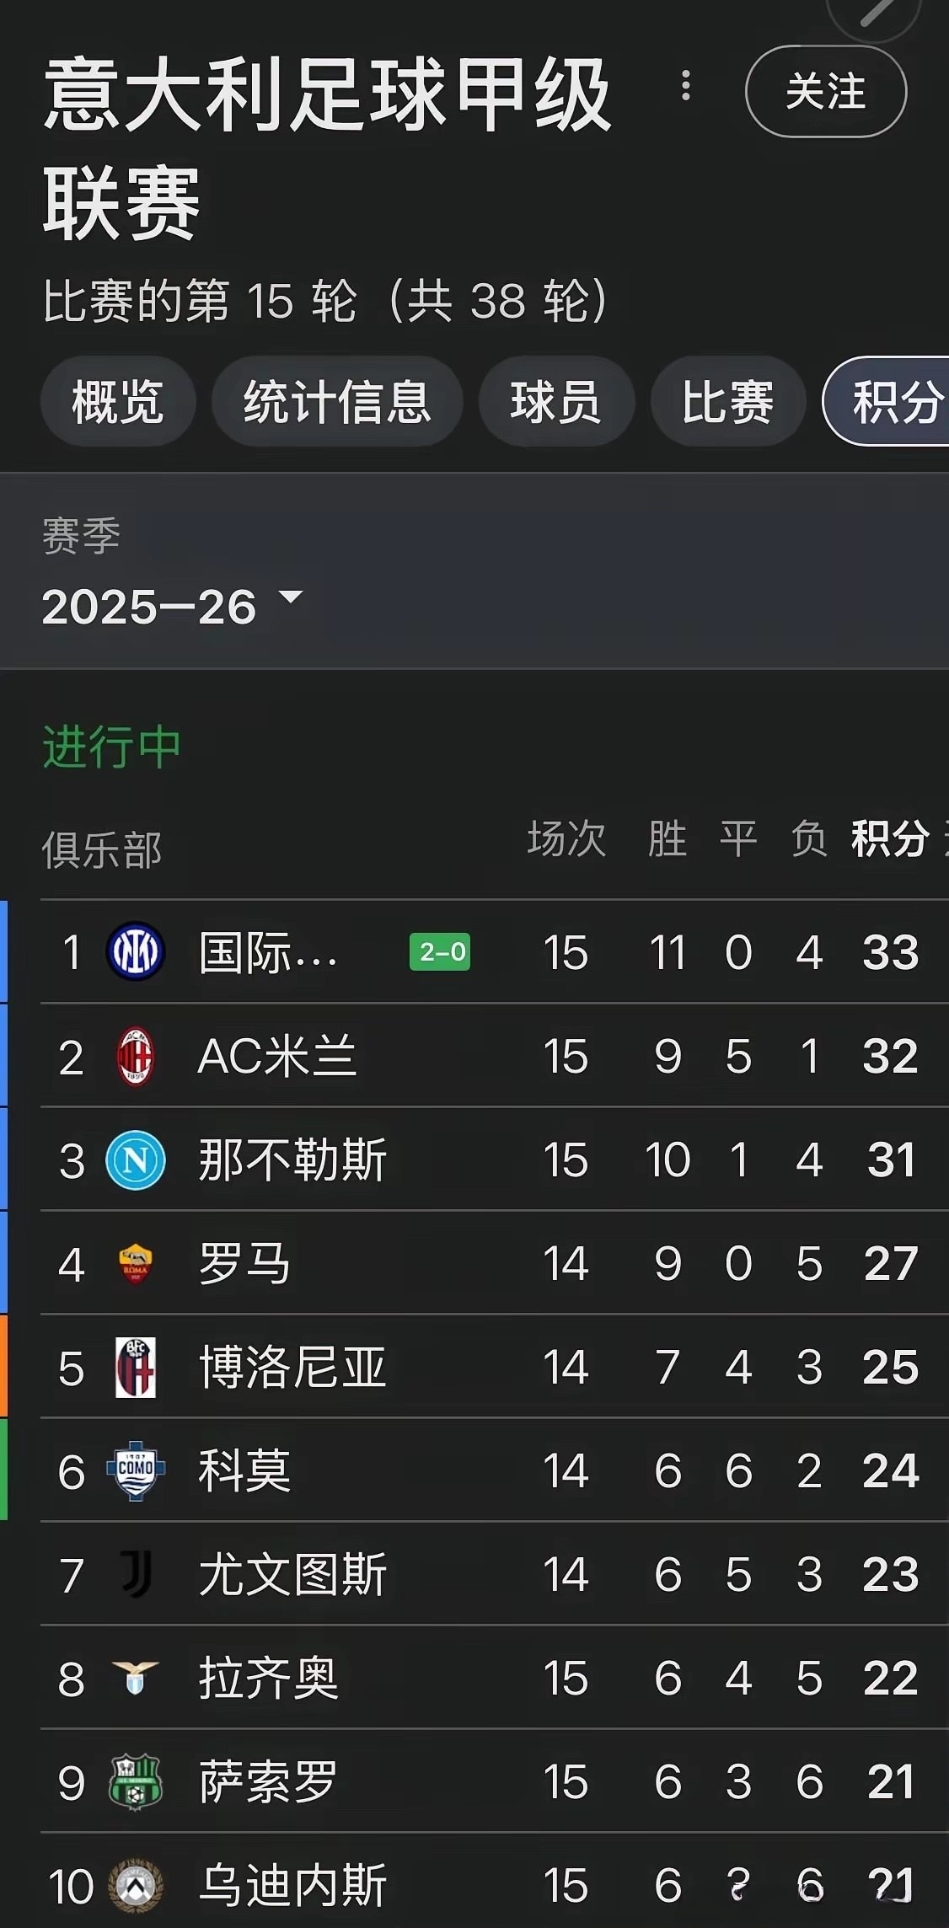Click the Bologna club crest
Viewport: 949px width, 1928px height.
pyautogui.click(x=135, y=1367)
